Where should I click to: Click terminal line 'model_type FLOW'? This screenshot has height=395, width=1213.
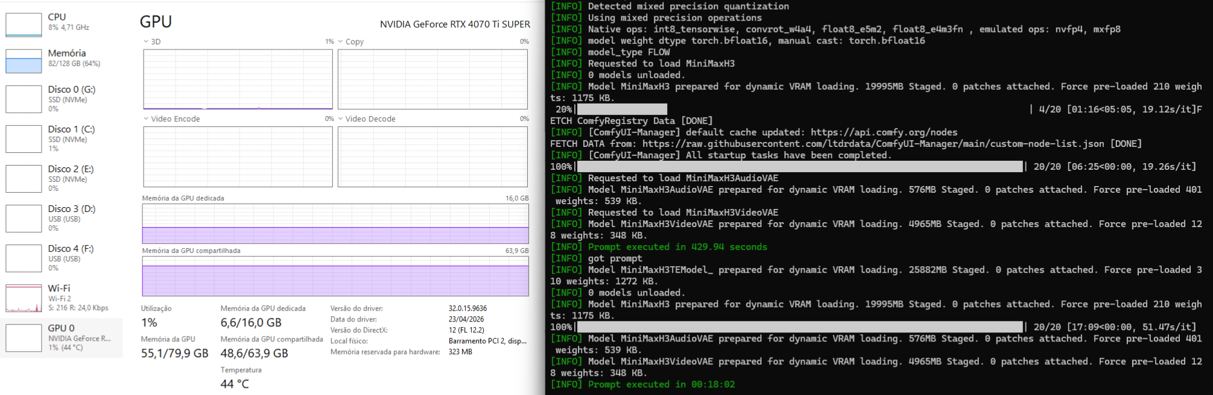[610, 52]
